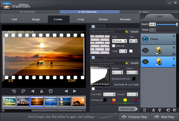Screen dimensions: 179x121
Task: Click Next Step button
Action: click(x=164, y=117)
